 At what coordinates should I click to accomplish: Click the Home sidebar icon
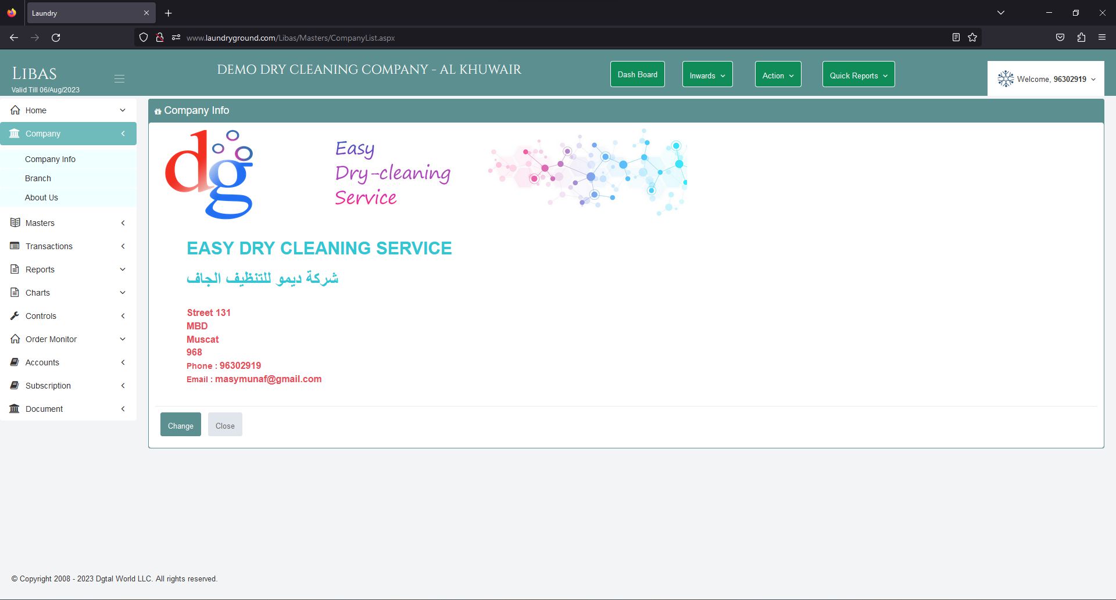pyautogui.click(x=15, y=110)
